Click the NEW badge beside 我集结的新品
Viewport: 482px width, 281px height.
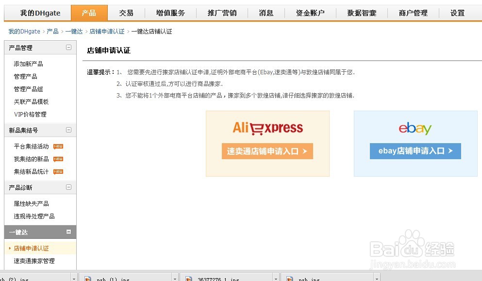58,159
